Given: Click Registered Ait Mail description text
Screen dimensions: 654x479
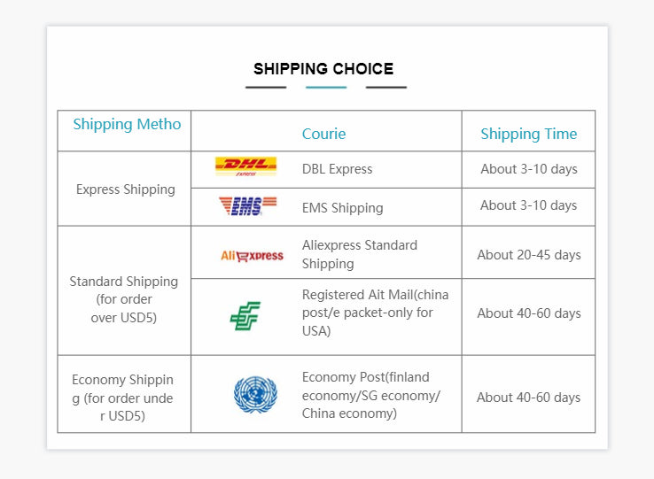Looking at the screenshot, I should pos(376,313).
